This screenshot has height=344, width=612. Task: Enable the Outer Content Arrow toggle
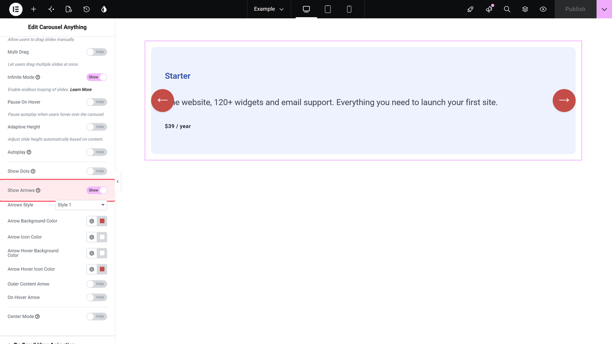point(96,284)
